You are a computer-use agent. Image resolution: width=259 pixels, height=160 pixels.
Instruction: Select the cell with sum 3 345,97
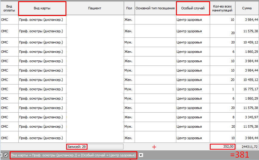click(247, 117)
